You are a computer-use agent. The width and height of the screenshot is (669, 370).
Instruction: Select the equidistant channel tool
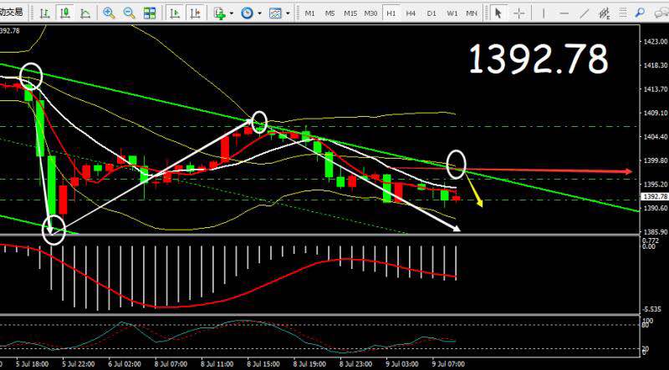click(x=604, y=13)
